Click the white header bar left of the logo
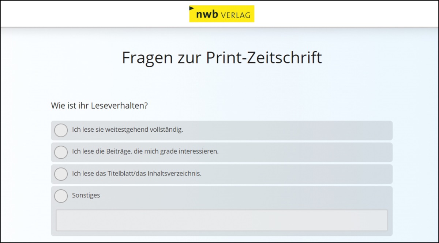Viewport: 439px width, 243px height. coord(91,14)
